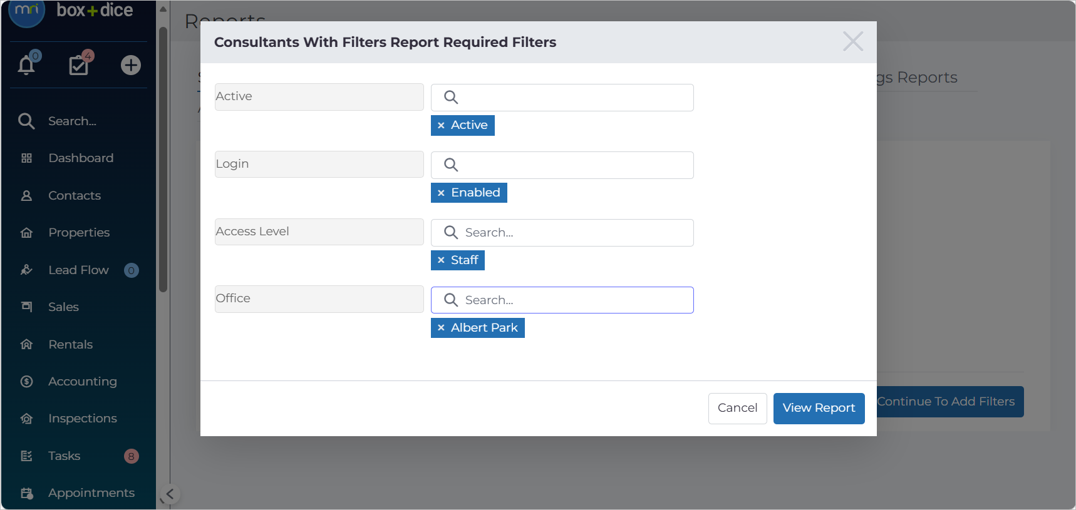
Task: Click the Login filter search field
Action: point(562,165)
